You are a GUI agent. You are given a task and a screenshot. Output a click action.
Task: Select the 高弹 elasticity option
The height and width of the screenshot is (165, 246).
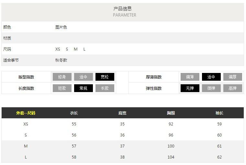[x=232, y=88]
